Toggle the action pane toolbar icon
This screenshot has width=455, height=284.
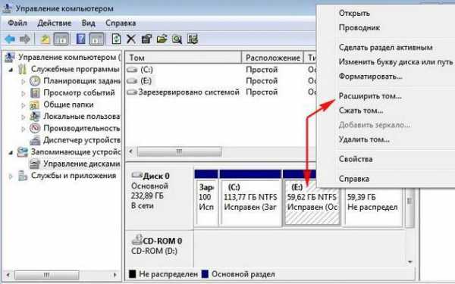[96, 39]
